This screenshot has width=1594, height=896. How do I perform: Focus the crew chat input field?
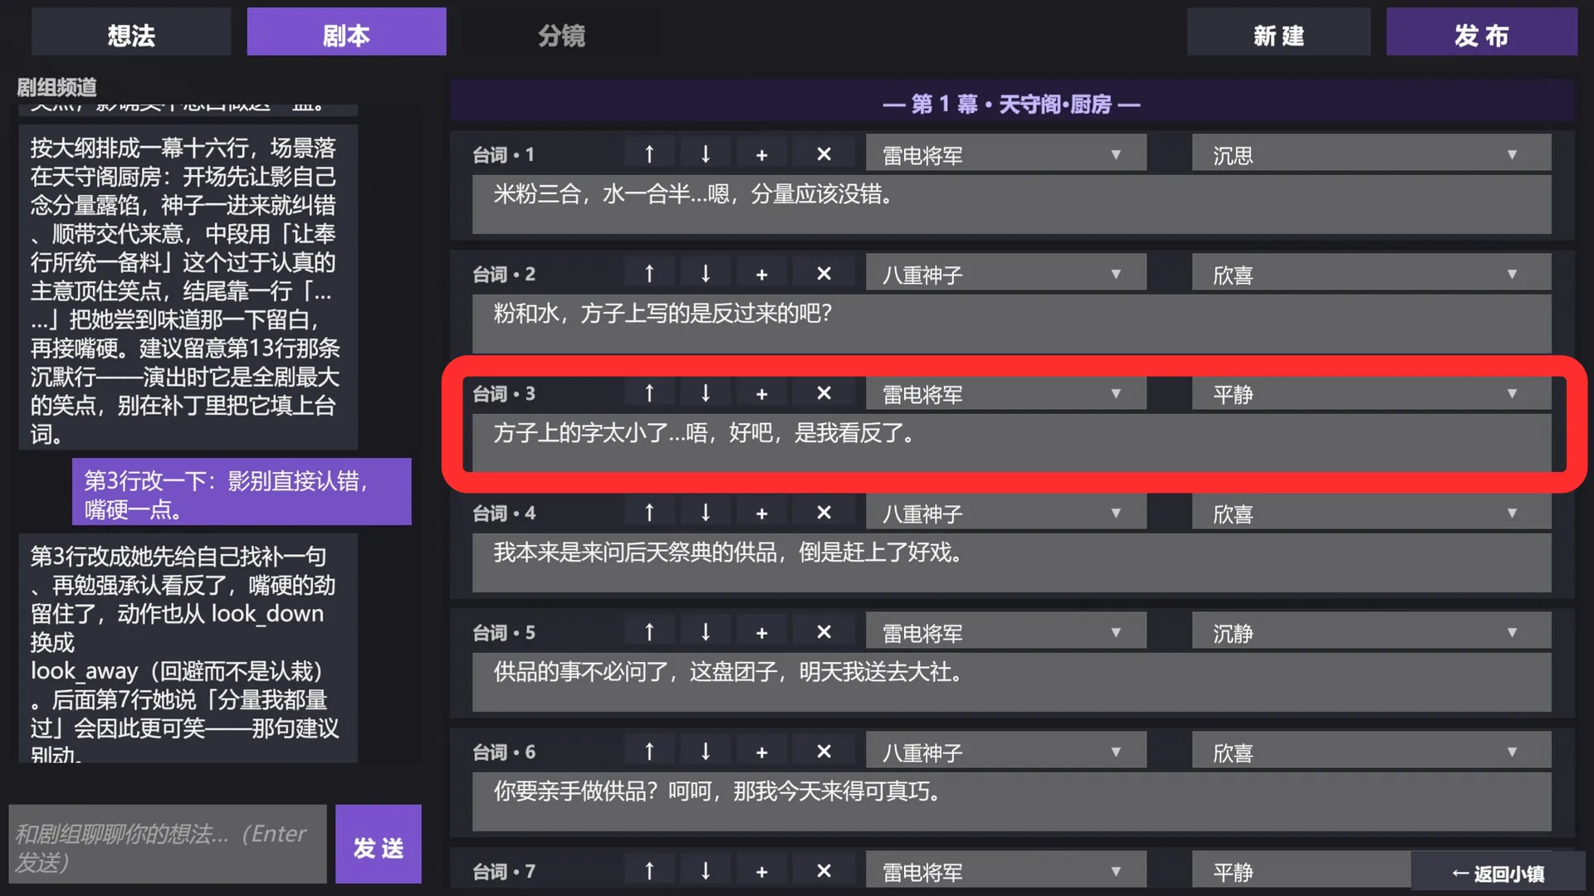tap(168, 845)
